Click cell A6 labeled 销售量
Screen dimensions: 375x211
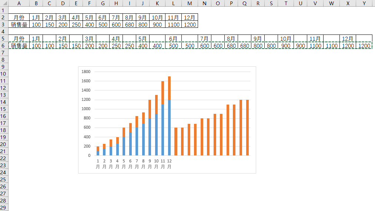tap(19, 46)
